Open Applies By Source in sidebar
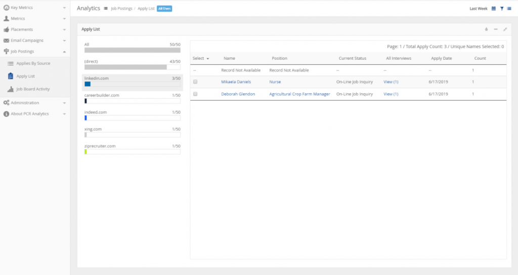The width and height of the screenshot is (518, 275). click(x=33, y=63)
